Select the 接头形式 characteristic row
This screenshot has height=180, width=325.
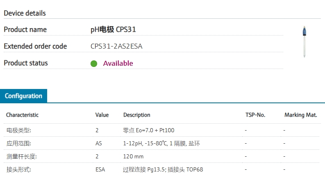tap(19, 169)
